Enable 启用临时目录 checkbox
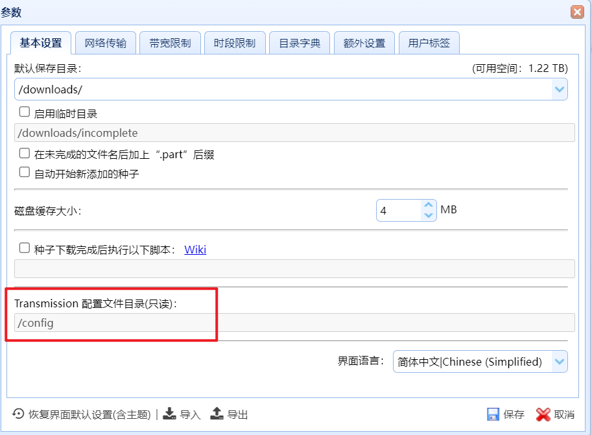The height and width of the screenshot is (435, 592). [24, 111]
